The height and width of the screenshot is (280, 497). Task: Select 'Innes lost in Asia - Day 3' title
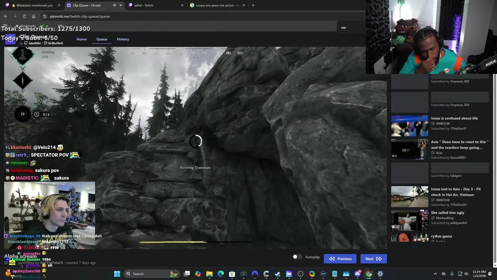(x=456, y=192)
